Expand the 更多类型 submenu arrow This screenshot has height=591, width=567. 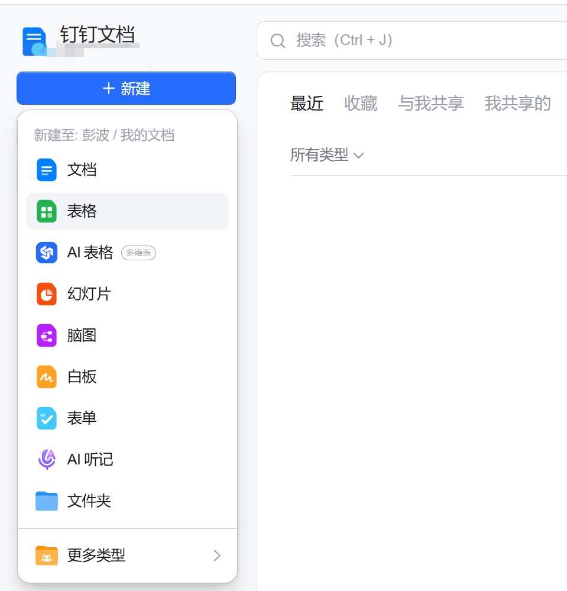point(216,556)
